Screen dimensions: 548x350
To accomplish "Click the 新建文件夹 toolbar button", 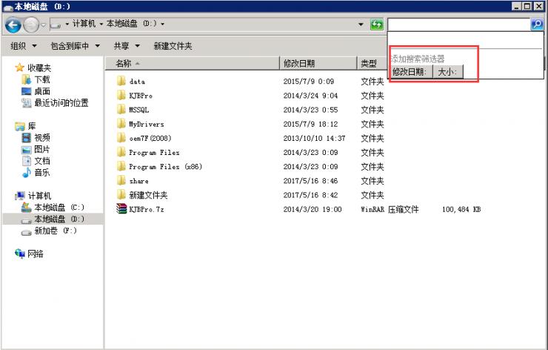I will [173, 46].
